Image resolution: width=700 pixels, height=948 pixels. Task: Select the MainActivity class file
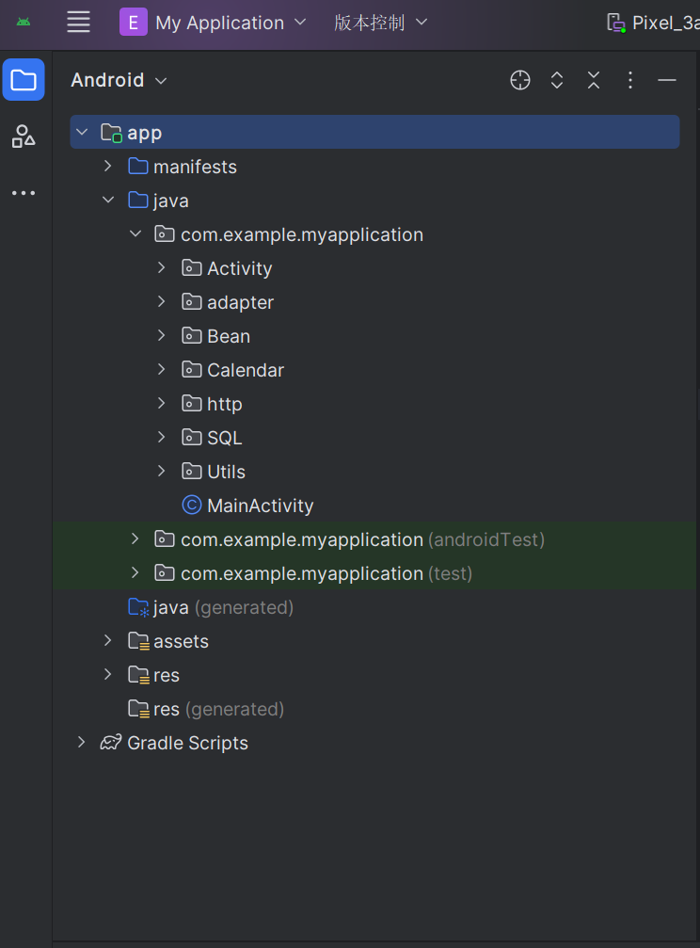click(260, 506)
